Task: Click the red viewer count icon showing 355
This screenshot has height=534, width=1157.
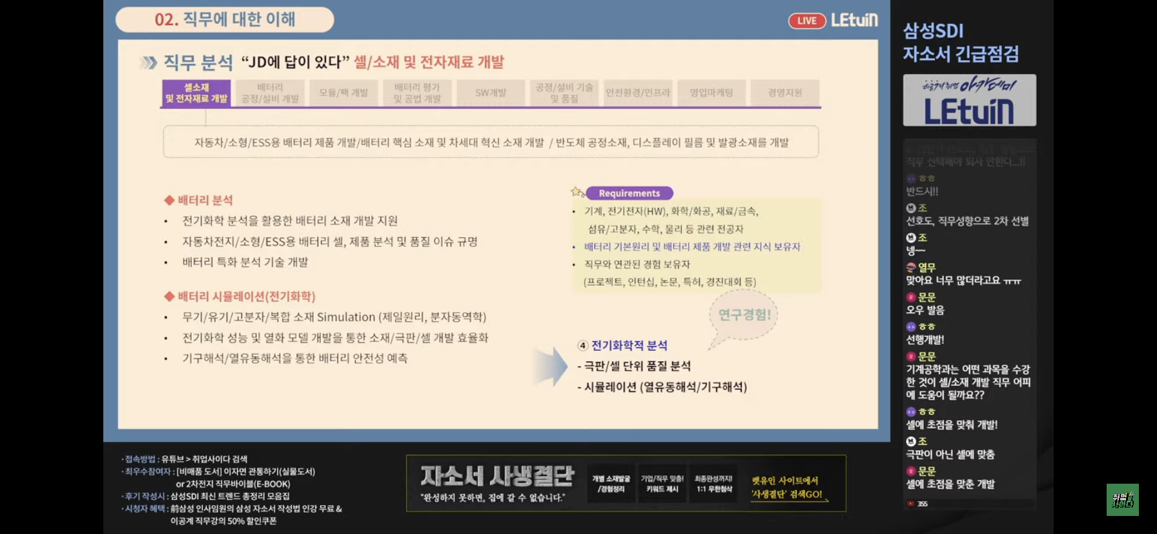Action: pyautogui.click(x=910, y=504)
